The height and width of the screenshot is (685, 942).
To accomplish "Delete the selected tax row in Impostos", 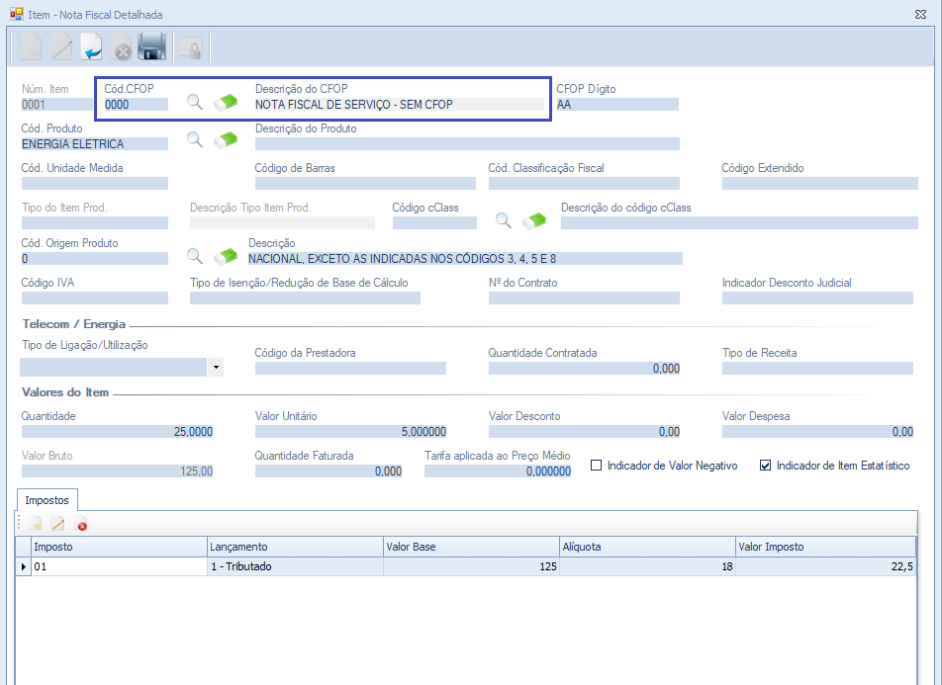I will coord(82,525).
